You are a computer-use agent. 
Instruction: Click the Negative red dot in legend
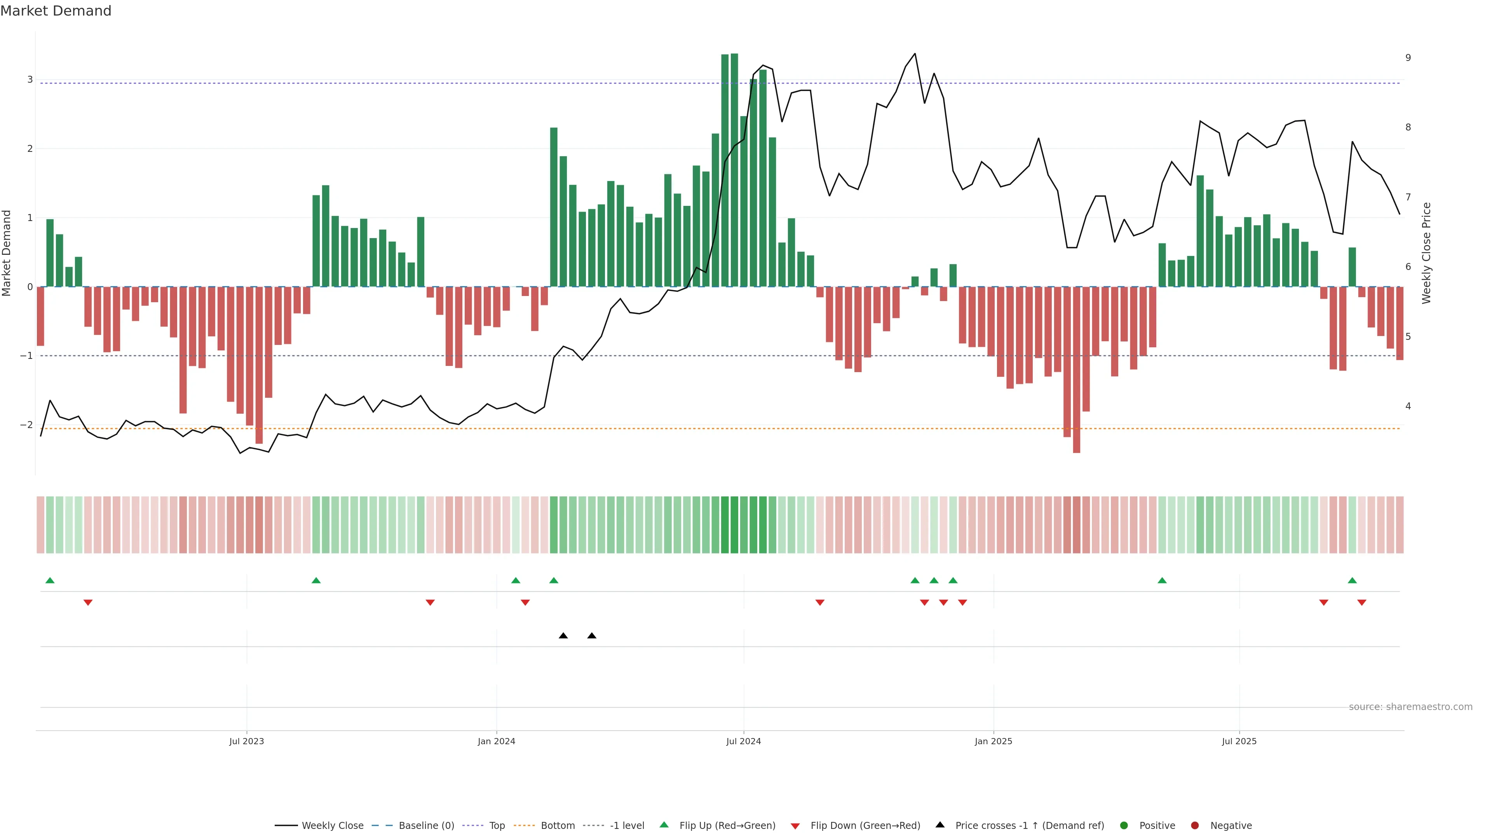[1195, 826]
